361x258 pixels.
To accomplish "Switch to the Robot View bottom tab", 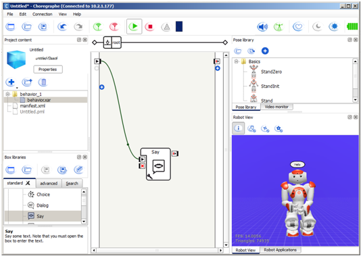I will [x=245, y=250].
